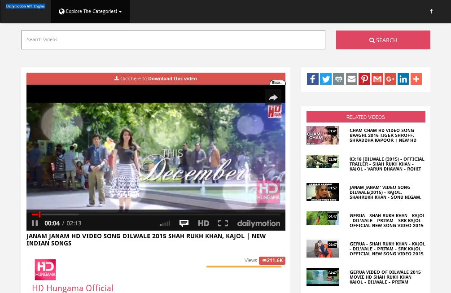Screen dimensions: 451x293
Task: Open the Dilwale Official Trailer thumbnail
Action: coord(322,162)
